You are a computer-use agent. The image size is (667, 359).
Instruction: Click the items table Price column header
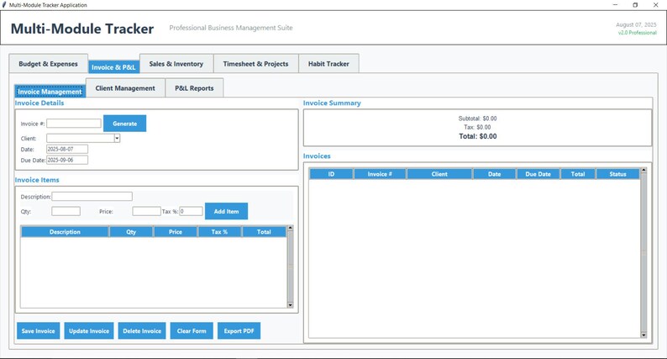click(176, 232)
